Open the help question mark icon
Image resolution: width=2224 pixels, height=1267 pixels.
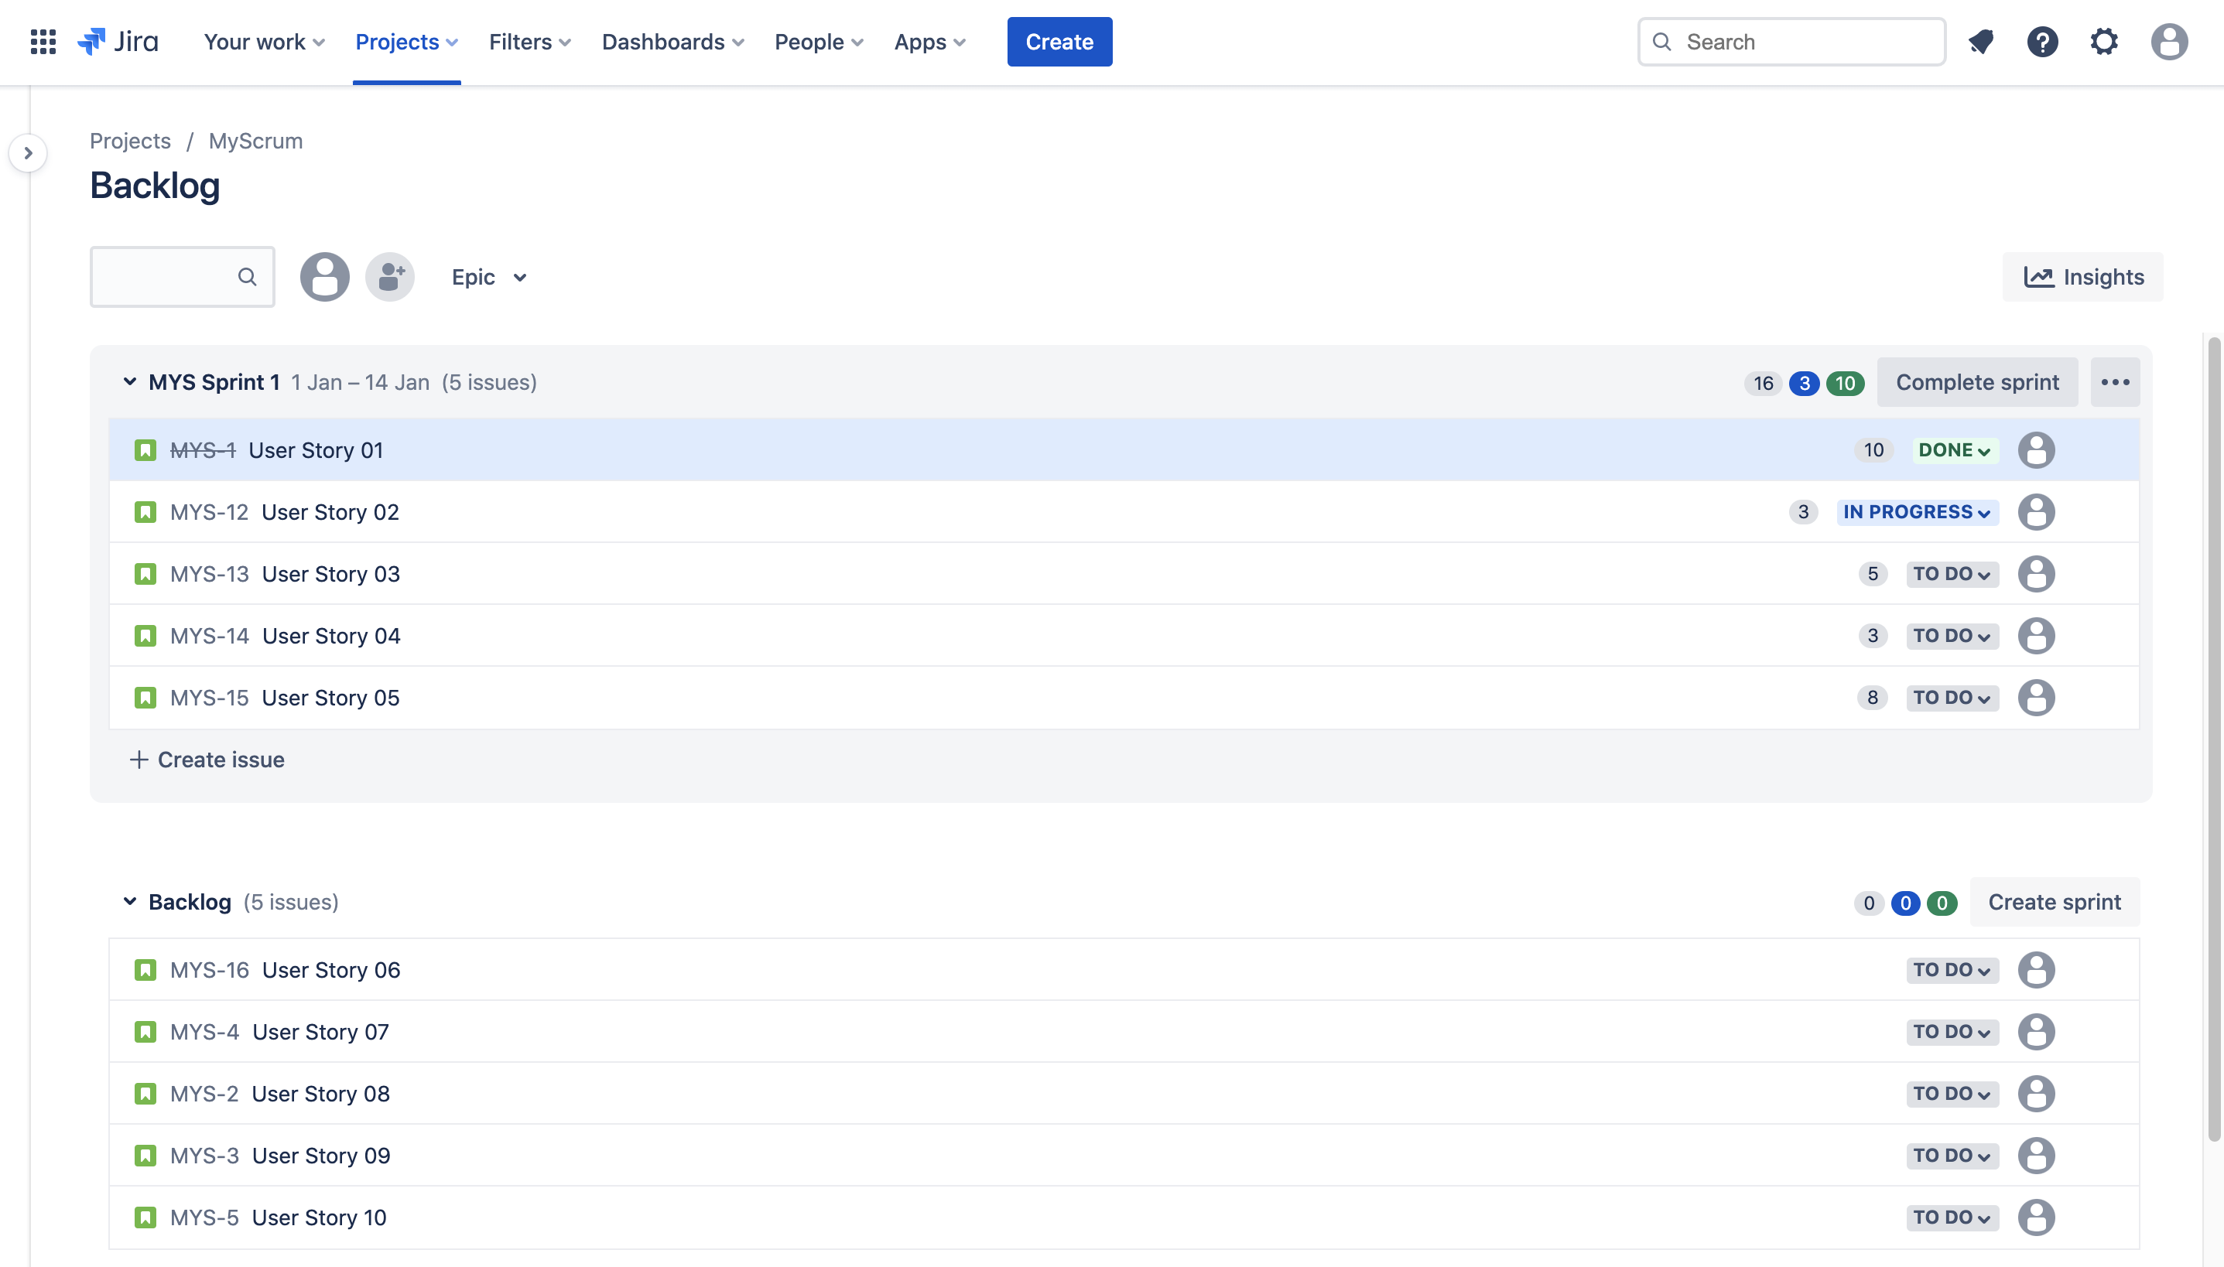2042,41
